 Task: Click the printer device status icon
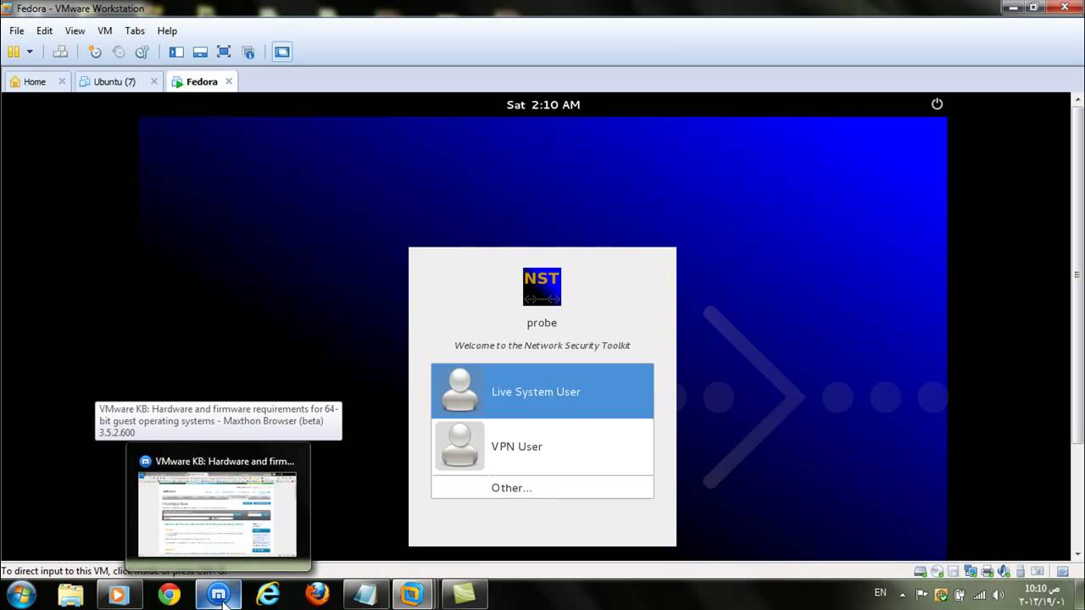[988, 572]
